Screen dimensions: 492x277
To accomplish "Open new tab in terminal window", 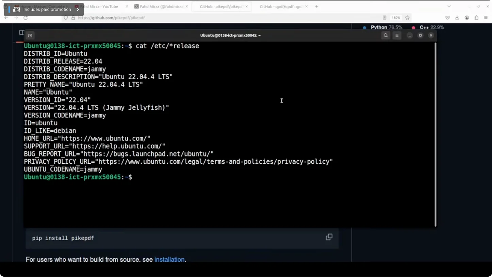I will (30, 35).
